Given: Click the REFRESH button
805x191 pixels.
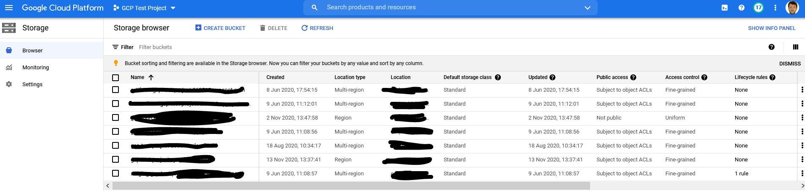Looking at the screenshot, I should click(x=317, y=28).
